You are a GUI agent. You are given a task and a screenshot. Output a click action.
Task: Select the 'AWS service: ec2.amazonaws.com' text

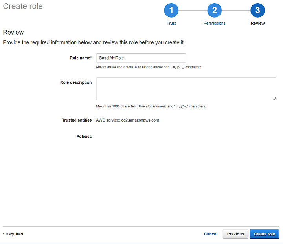click(x=127, y=120)
